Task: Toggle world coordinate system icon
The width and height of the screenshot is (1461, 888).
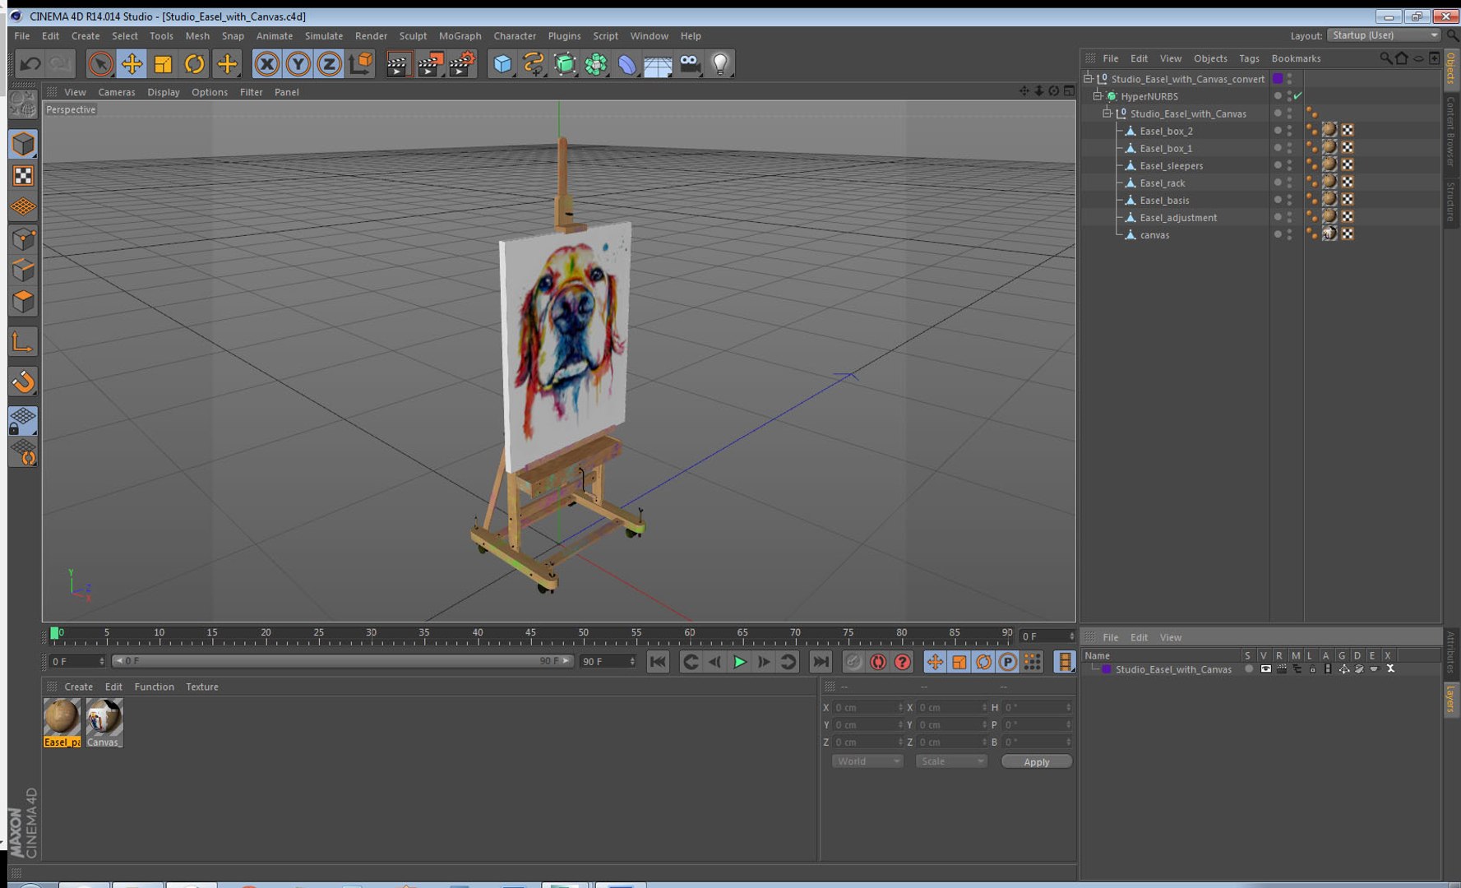Action: [360, 63]
